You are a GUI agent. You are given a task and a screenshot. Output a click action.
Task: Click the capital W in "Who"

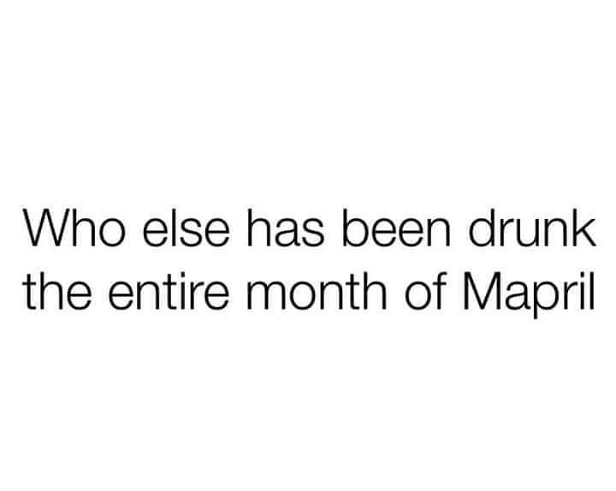pyautogui.click(x=46, y=228)
